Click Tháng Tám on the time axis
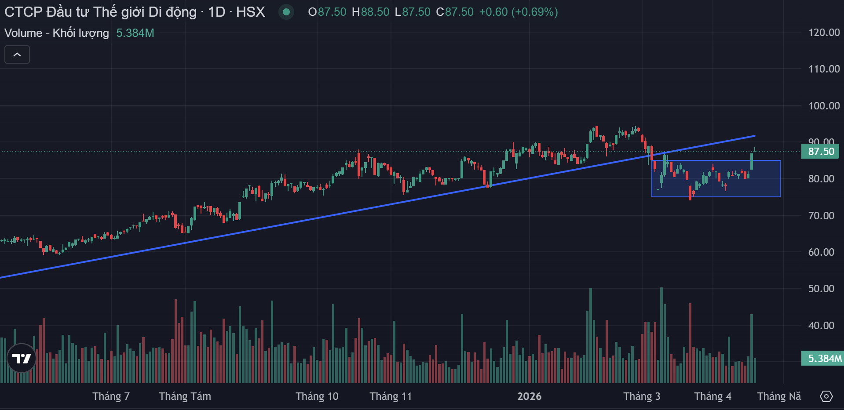The width and height of the screenshot is (844, 410). coord(185,396)
